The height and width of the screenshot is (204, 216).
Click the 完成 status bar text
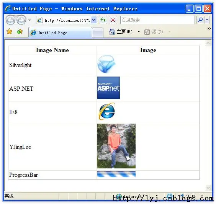9,196
